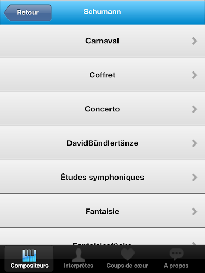
Task: Open the partially visible Fantaisiestücke row
Action: click(102, 236)
